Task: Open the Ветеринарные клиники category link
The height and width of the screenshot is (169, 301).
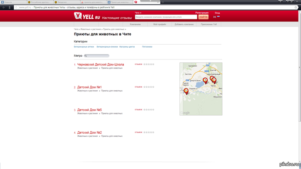Action: [107, 47]
